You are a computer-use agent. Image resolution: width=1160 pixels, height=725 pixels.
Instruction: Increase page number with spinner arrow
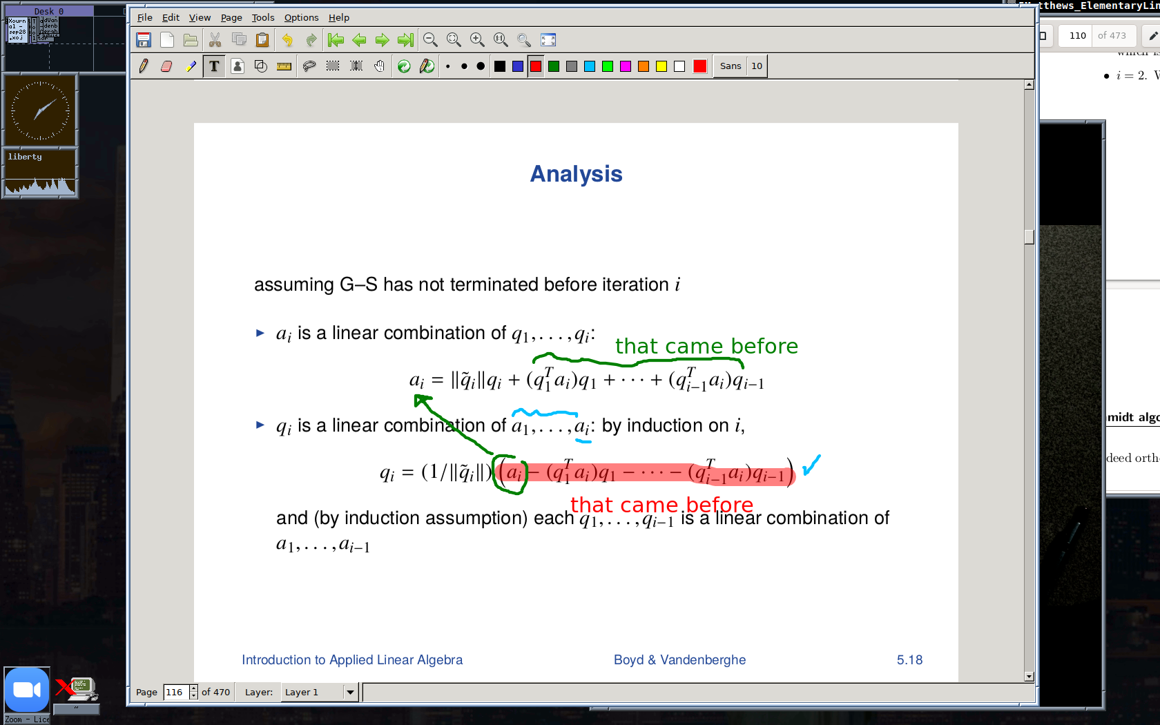194,688
